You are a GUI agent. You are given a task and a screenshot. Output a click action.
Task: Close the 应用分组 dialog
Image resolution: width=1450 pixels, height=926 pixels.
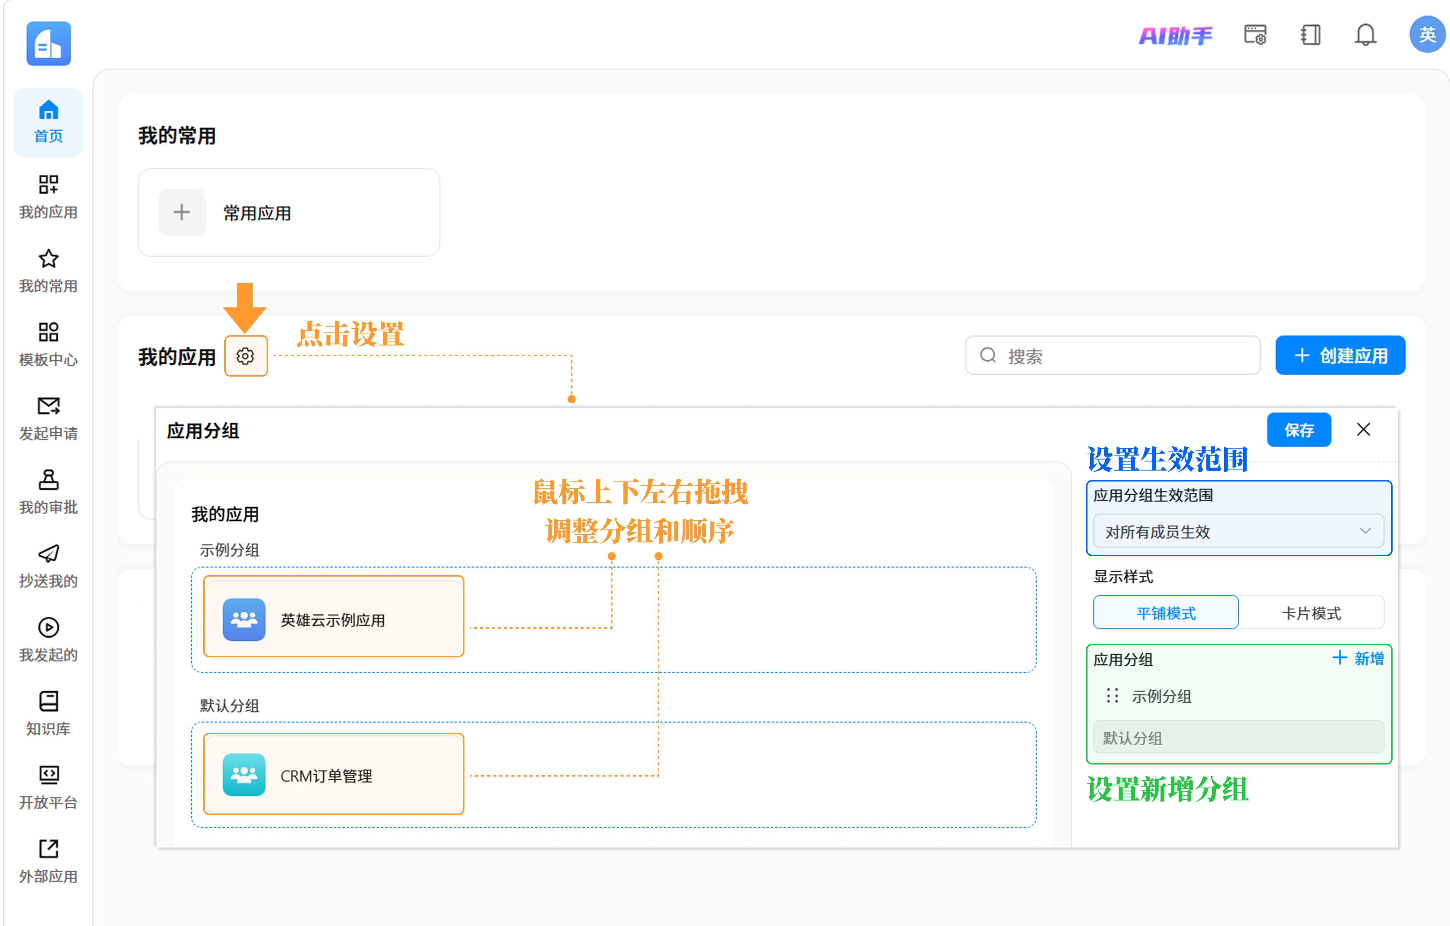[x=1363, y=430]
